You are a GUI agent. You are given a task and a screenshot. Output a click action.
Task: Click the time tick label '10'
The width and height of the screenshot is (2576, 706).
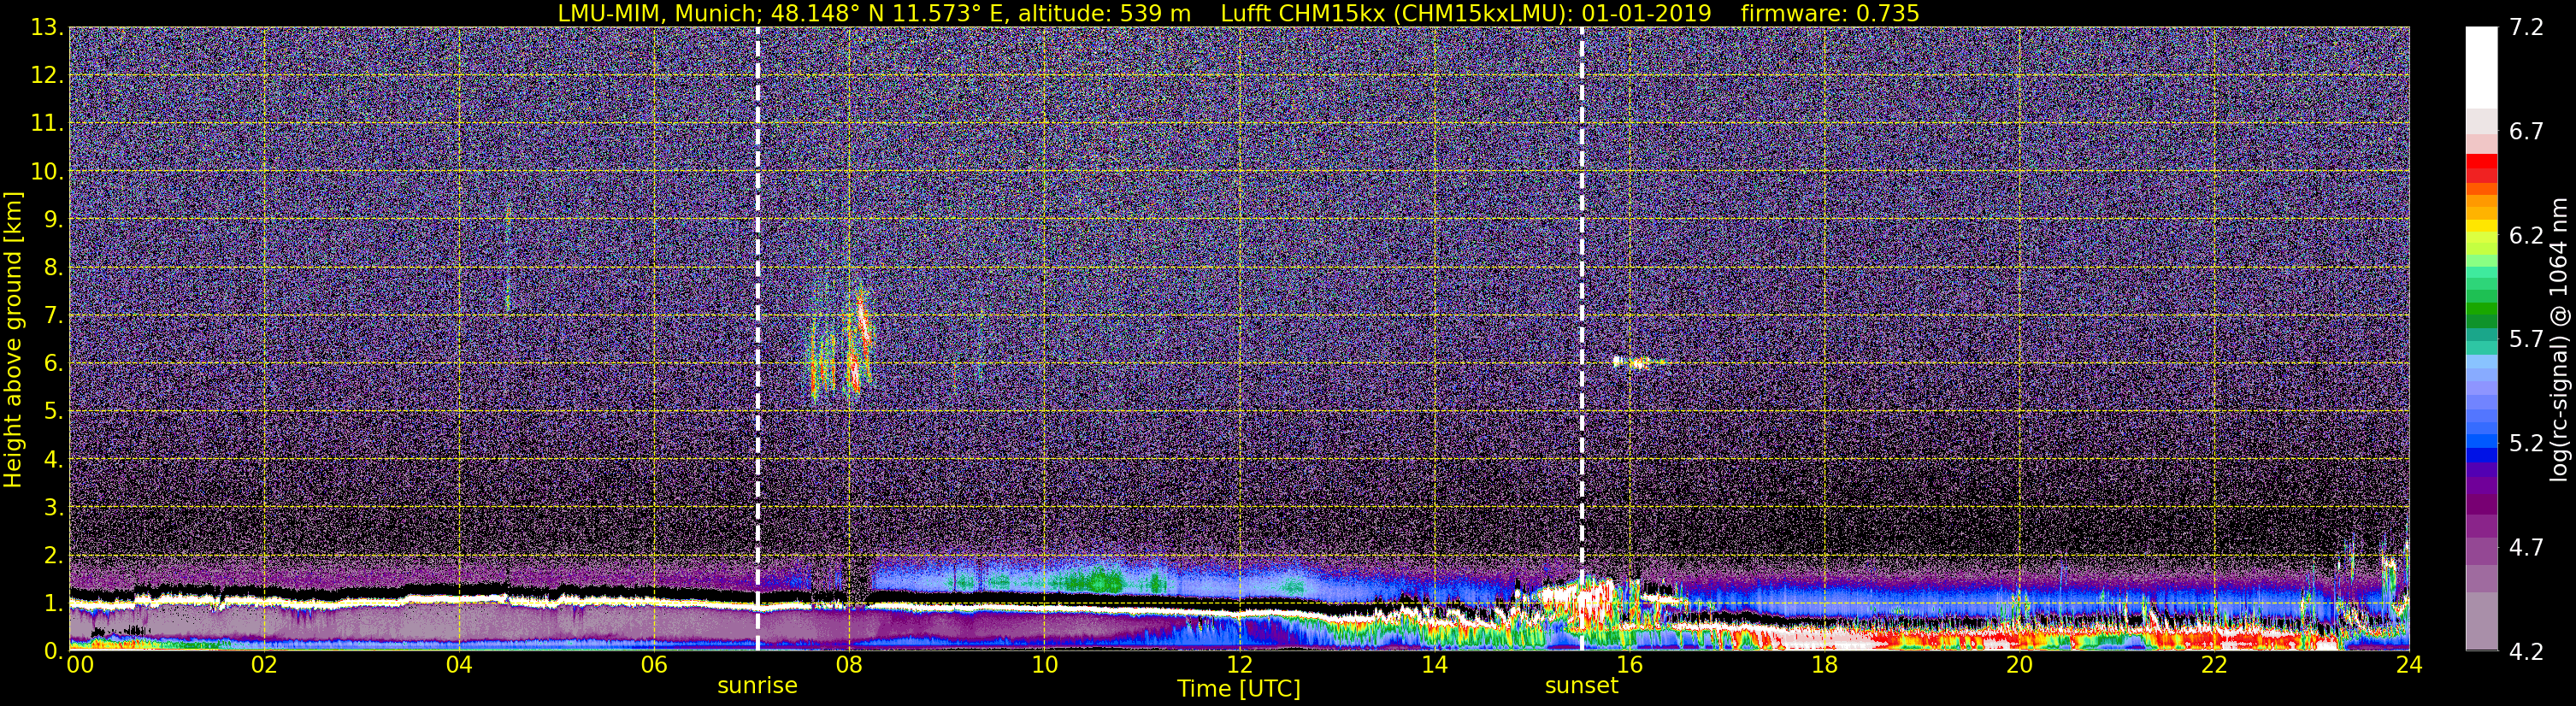tap(1044, 666)
